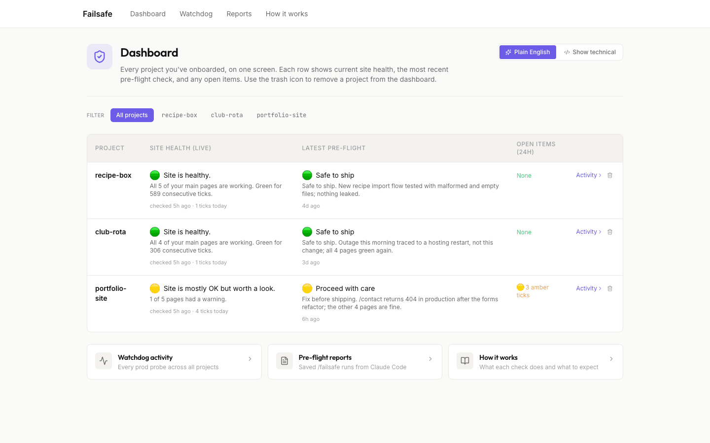Click green Safe to ship dot for club-rota
The image size is (710, 443).
[307, 232]
